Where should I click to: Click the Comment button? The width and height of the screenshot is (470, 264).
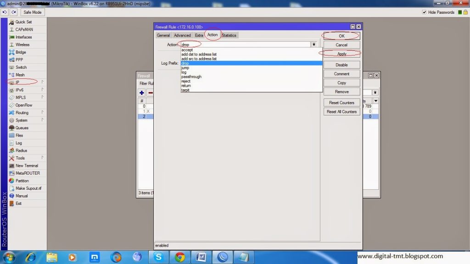pos(341,74)
